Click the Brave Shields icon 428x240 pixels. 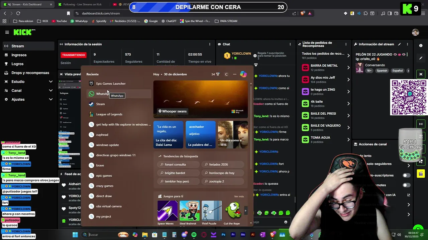pyautogui.click(x=302, y=13)
